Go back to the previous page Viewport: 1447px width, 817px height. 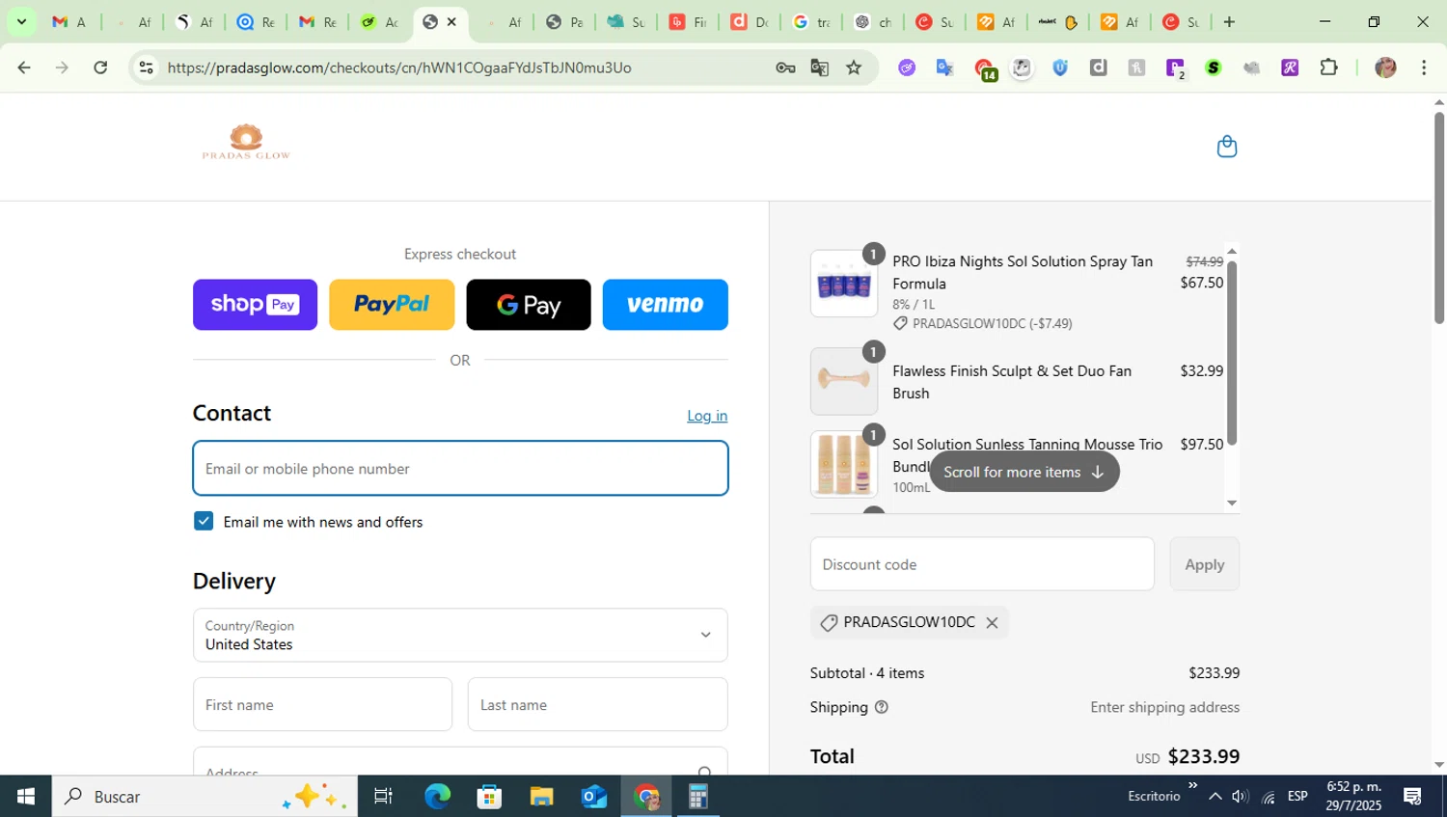(x=24, y=68)
